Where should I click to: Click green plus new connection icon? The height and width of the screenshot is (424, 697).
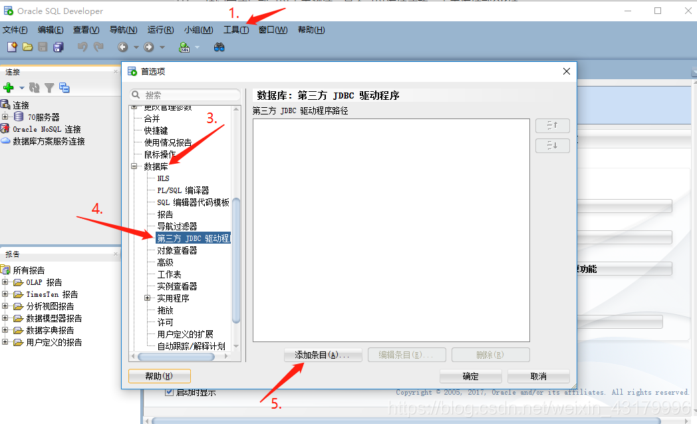point(9,88)
